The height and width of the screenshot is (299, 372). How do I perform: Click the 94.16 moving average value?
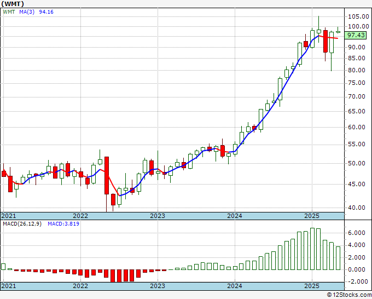(47, 12)
